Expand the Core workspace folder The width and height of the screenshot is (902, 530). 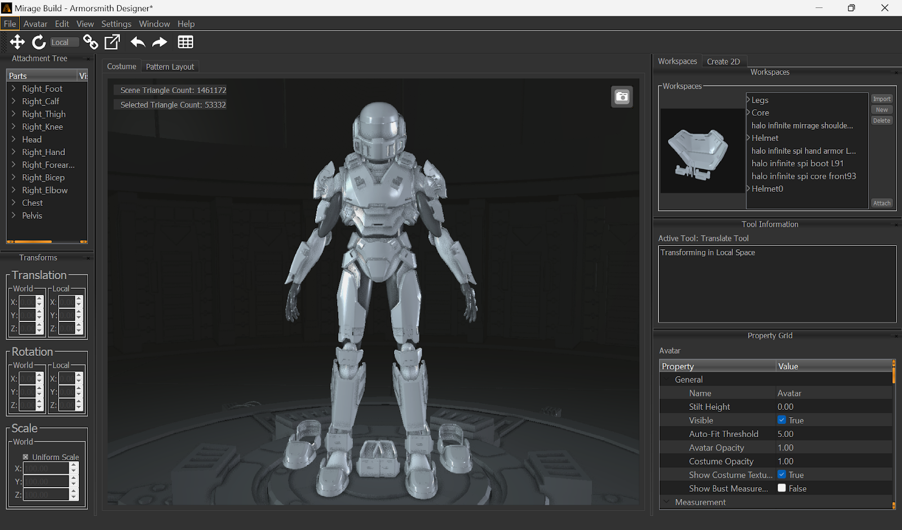(x=748, y=112)
